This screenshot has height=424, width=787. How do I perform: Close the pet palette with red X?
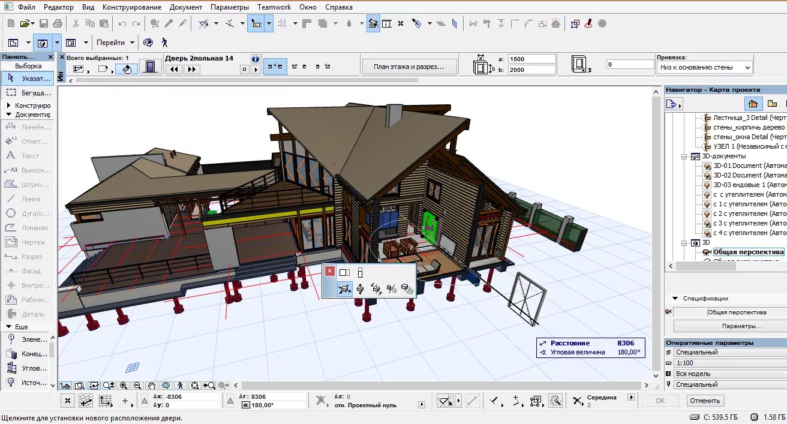[x=329, y=272]
